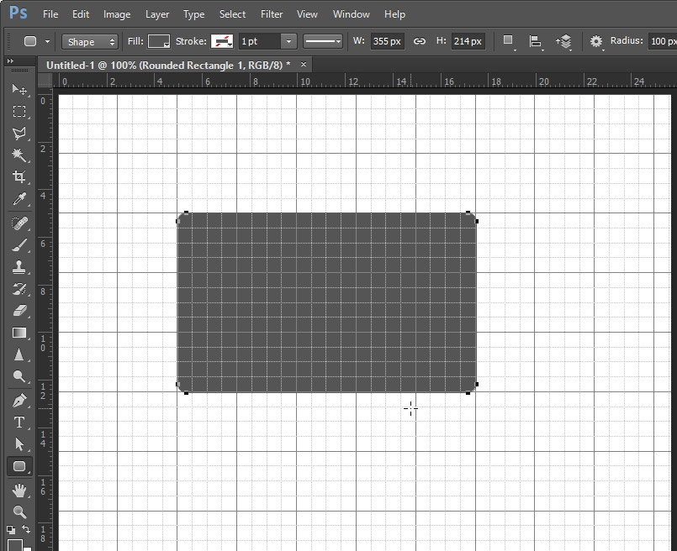This screenshot has width=677, height=551.
Task: Switch to the Untitled-1 document tab
Action: [x=168, y=66]
